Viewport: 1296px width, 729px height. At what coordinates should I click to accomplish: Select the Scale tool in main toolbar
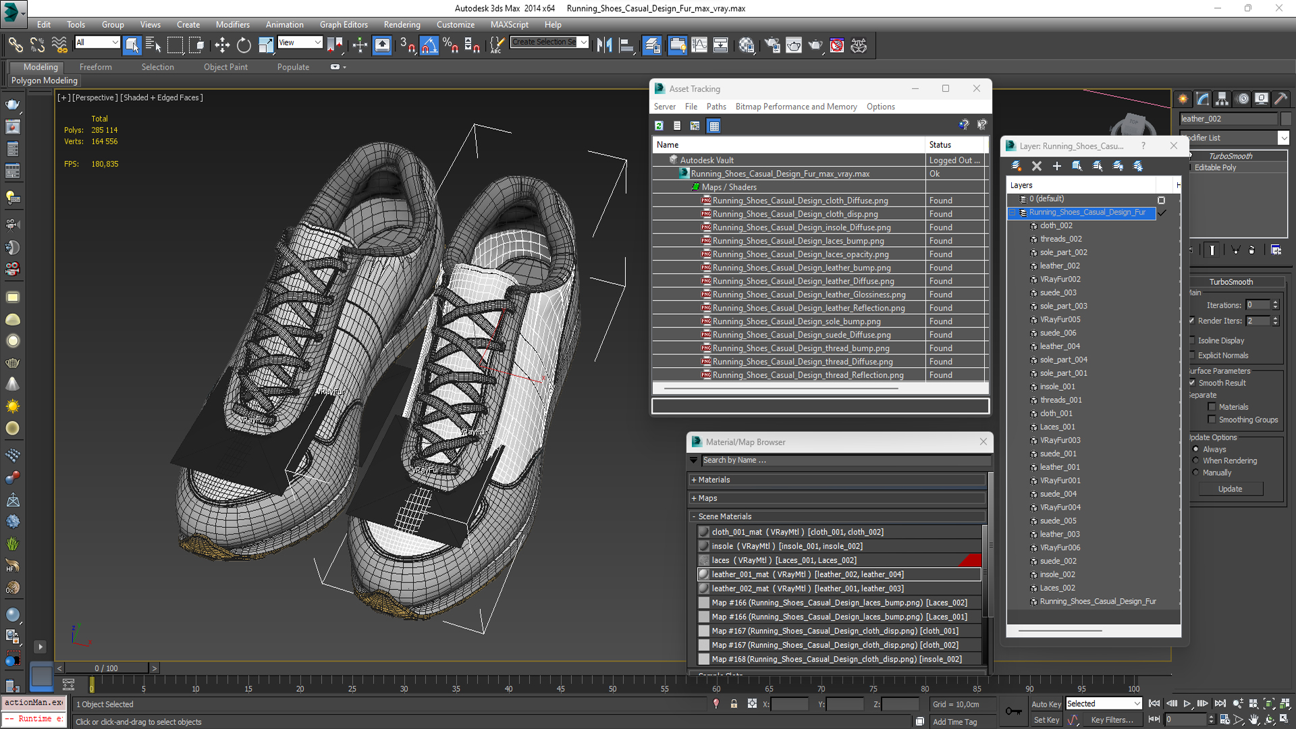(266, 45)
